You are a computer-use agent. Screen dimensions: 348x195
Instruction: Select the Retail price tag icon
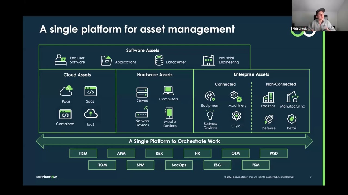(291, 119)
